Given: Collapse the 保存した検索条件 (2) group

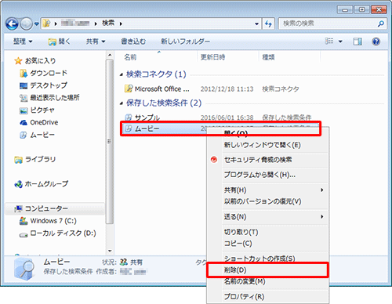Looking at the screenshot, I should coord(122,103).
